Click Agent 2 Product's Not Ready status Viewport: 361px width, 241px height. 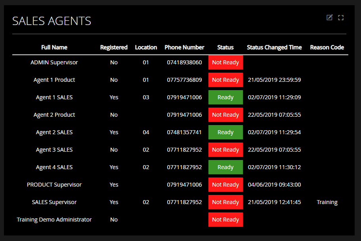point(225,115)
